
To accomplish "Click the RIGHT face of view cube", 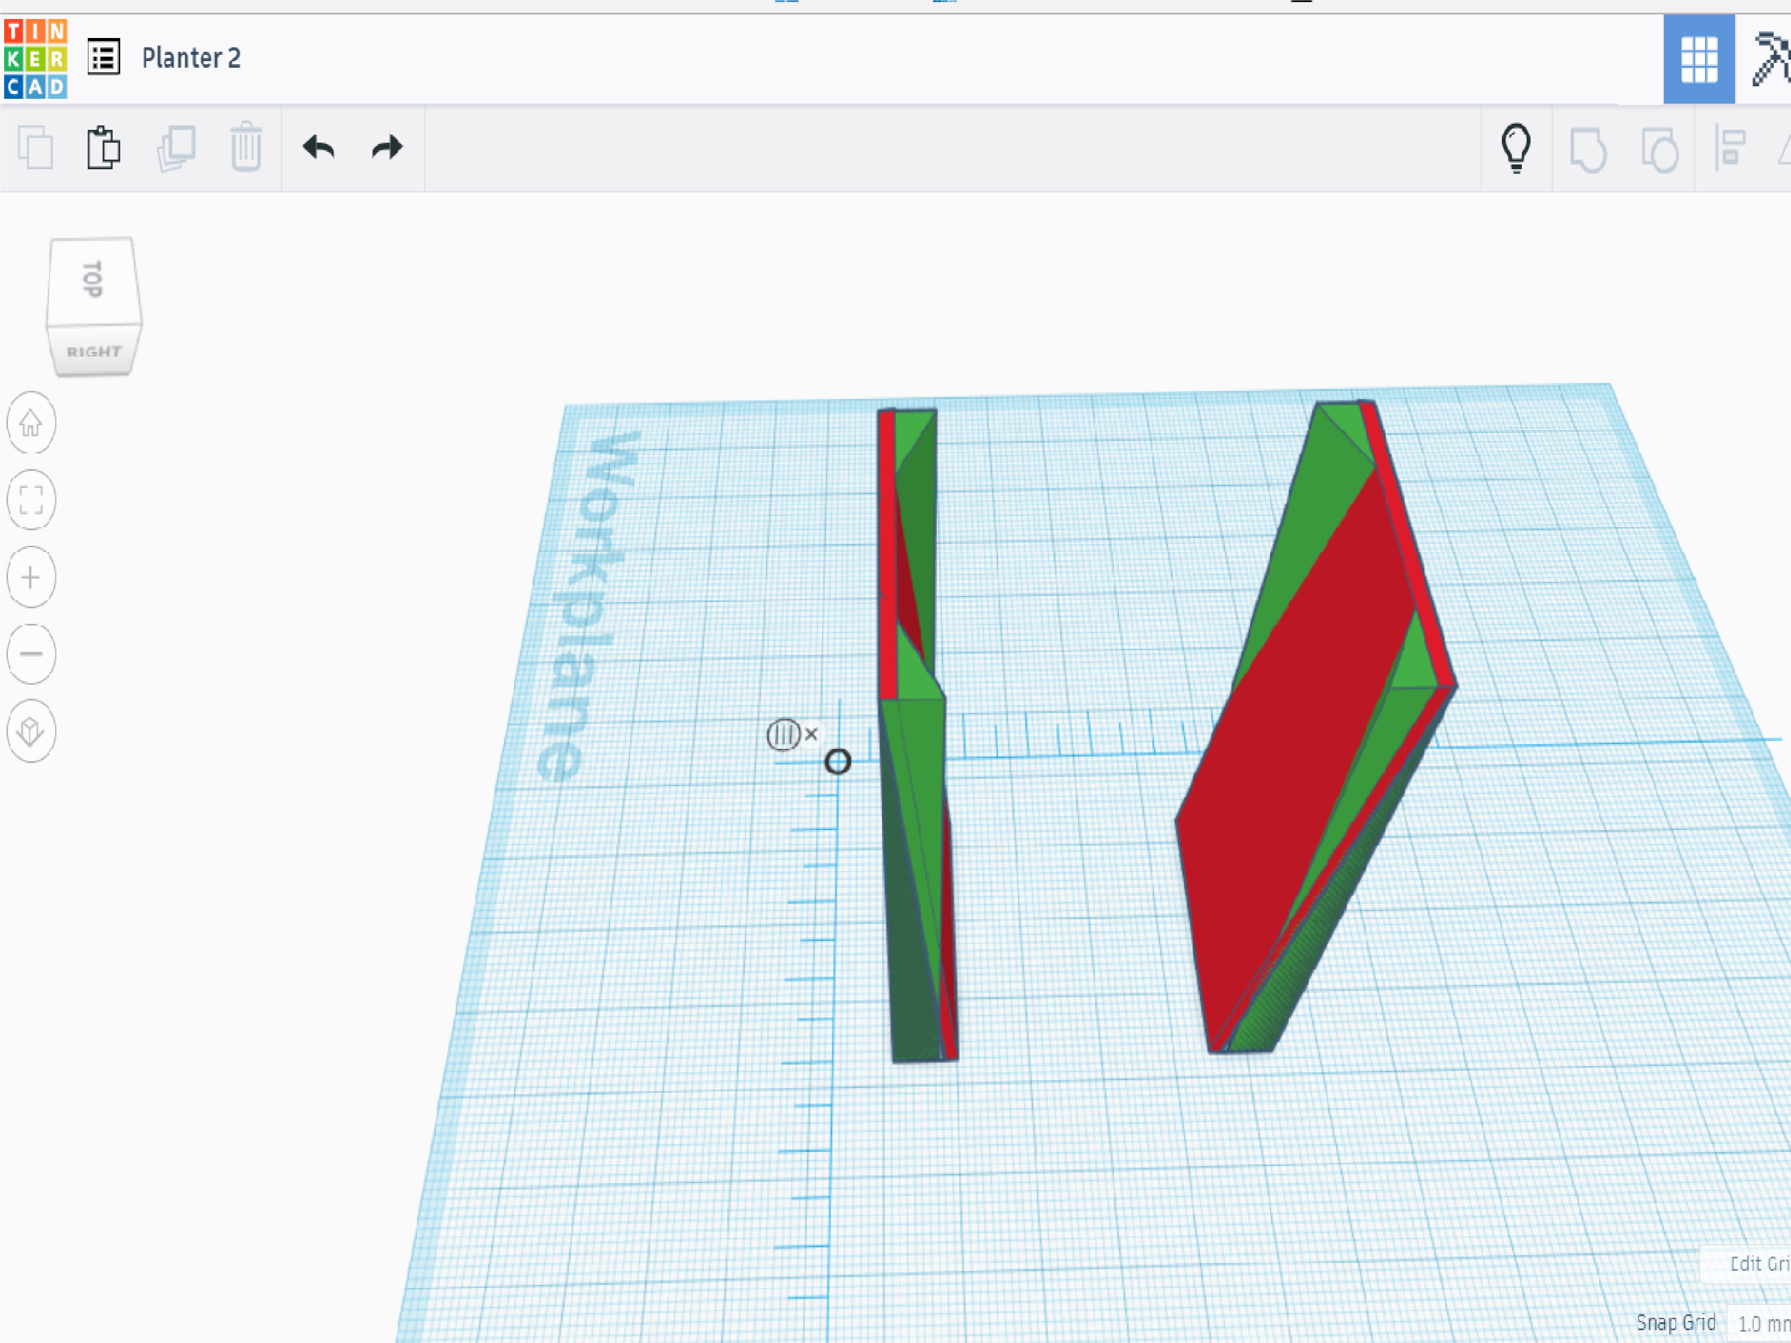I will point(94,351).
